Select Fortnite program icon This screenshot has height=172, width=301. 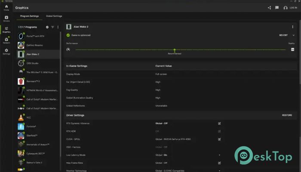tap(21, 126)
